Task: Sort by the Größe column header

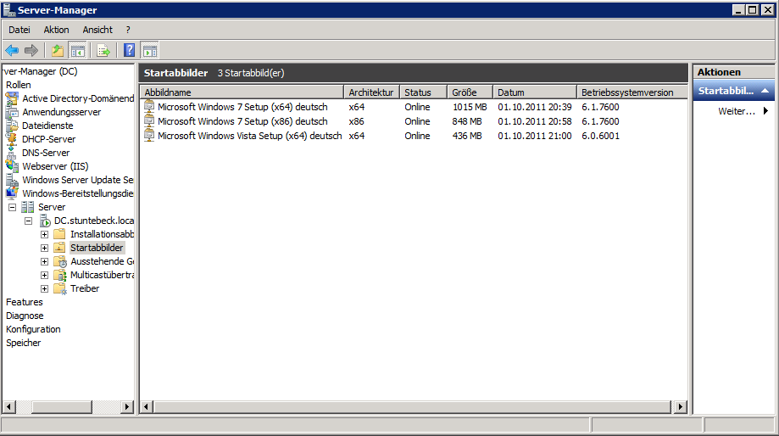Action: (x=469, y=92)
